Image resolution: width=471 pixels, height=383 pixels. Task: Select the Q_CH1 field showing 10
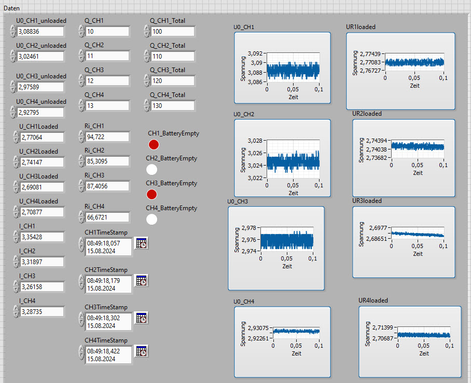(x=107, y=31)
